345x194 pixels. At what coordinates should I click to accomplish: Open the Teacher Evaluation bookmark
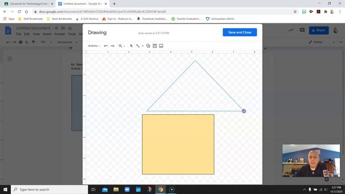(186, 19)
